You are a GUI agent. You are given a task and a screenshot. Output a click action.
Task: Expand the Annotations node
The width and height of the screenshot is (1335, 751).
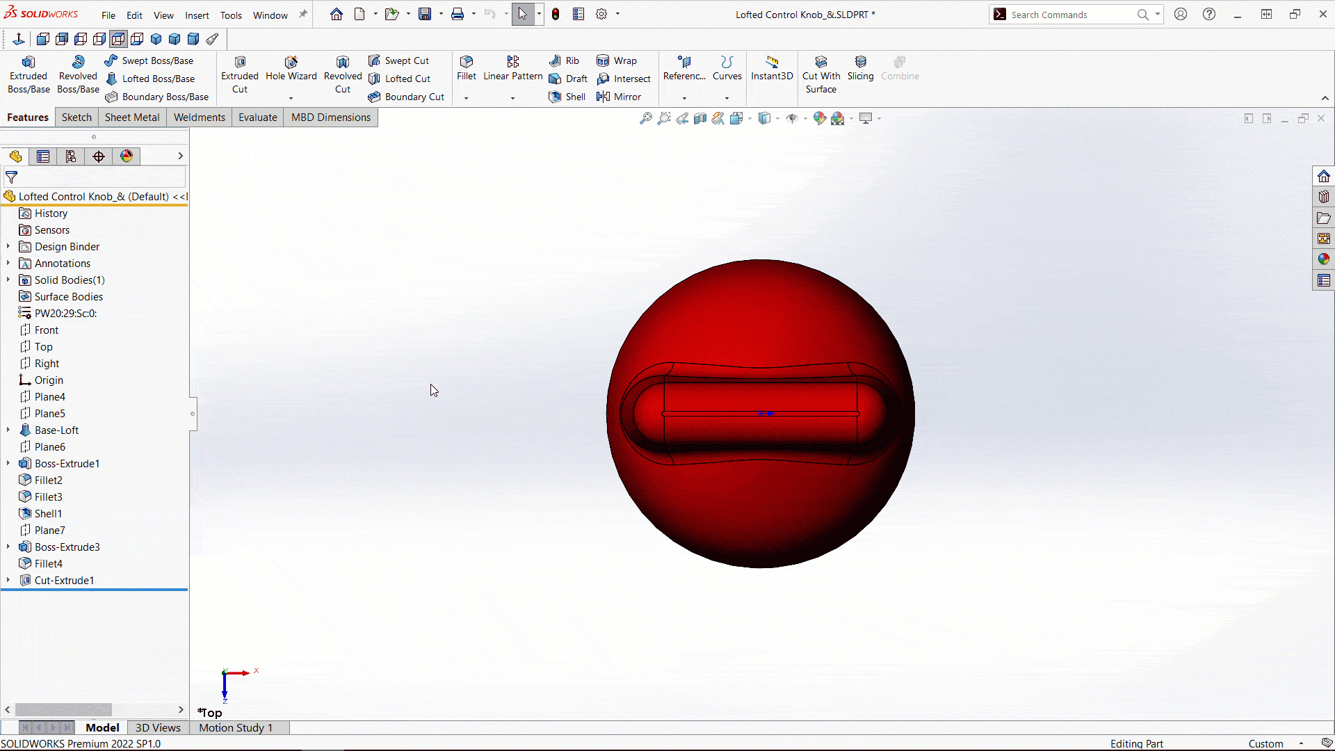pyautogui.click(x=8, y=263)
